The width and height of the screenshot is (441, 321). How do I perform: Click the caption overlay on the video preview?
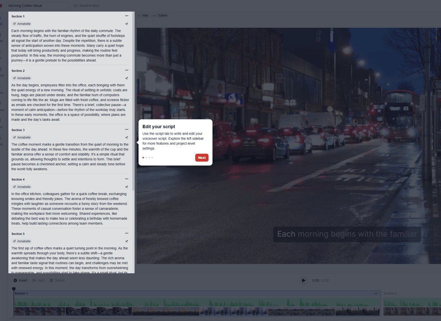pos(347,234)
